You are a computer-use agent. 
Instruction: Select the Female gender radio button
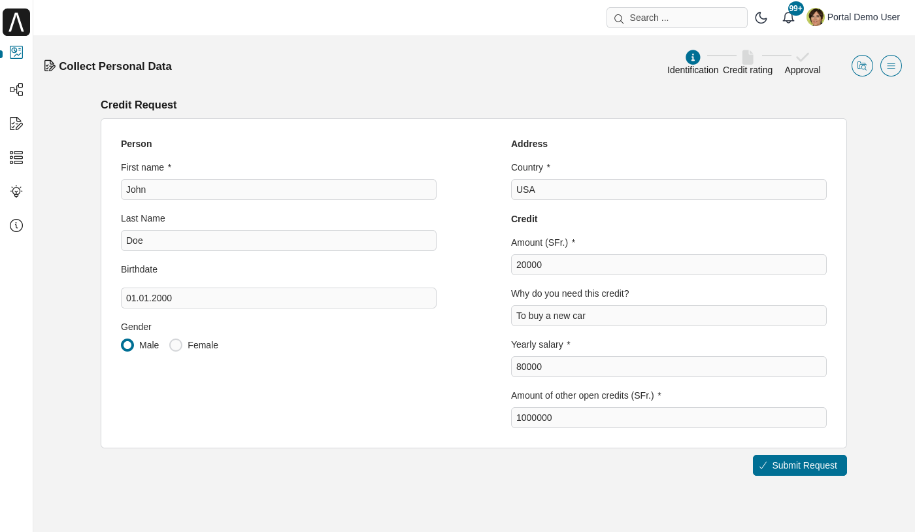176,345
